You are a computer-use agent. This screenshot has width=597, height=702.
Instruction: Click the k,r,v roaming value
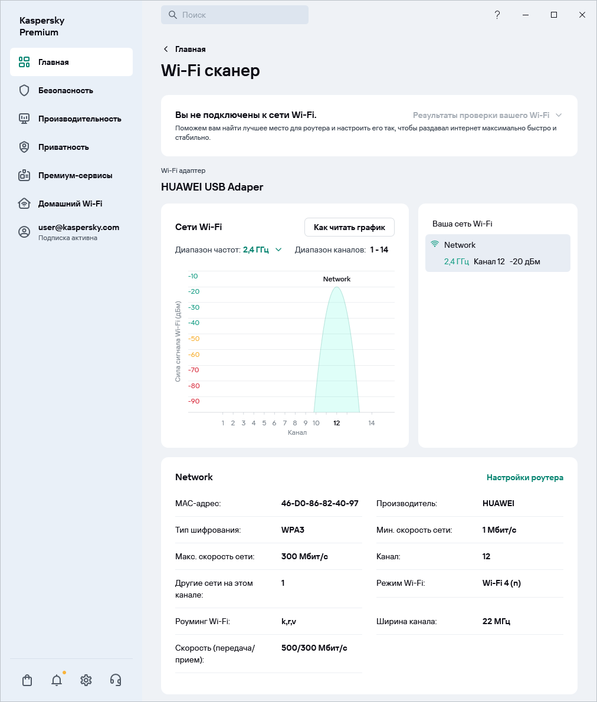(x=289, y=621)
